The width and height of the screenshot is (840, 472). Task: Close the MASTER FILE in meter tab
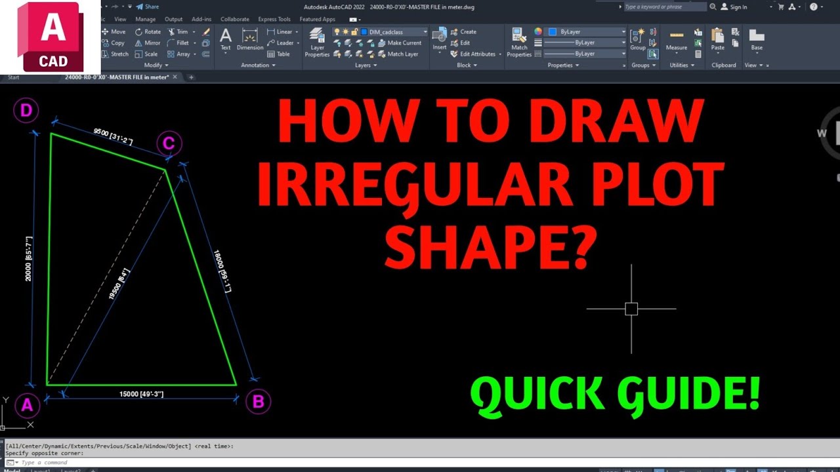coord(175,77)
